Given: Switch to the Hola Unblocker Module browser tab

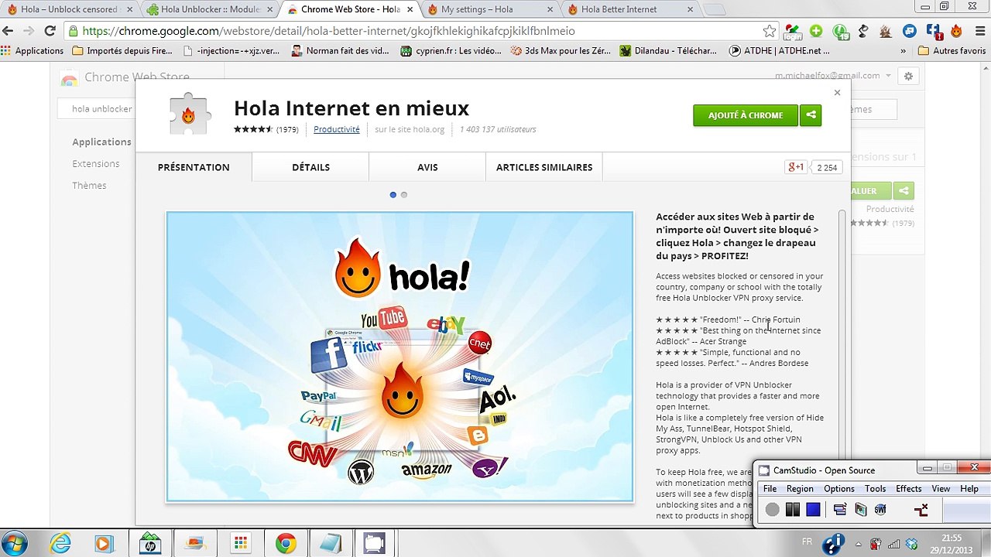Looking at the screenshot, I should pyautogui.click(x=210, y=9).
